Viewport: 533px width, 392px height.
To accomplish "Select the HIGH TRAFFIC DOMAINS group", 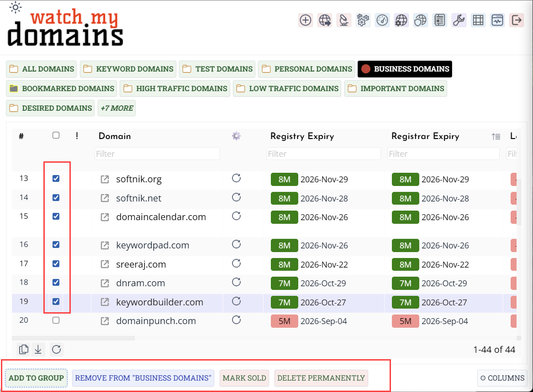I will [175, 88].
